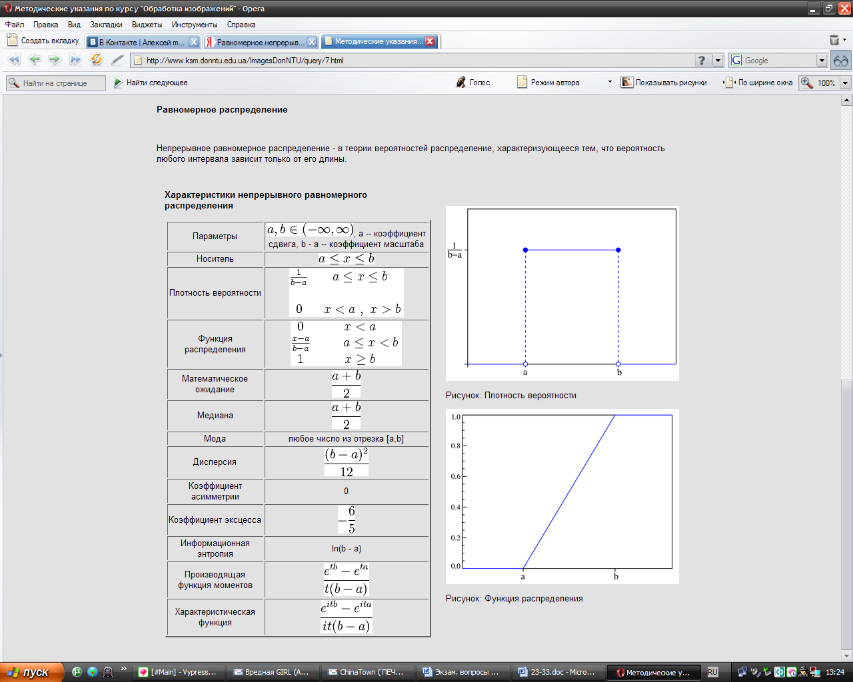Screen dimensions: 853x682
Task: Click the question mark icon in the address bar
Action: pos(702,61)
